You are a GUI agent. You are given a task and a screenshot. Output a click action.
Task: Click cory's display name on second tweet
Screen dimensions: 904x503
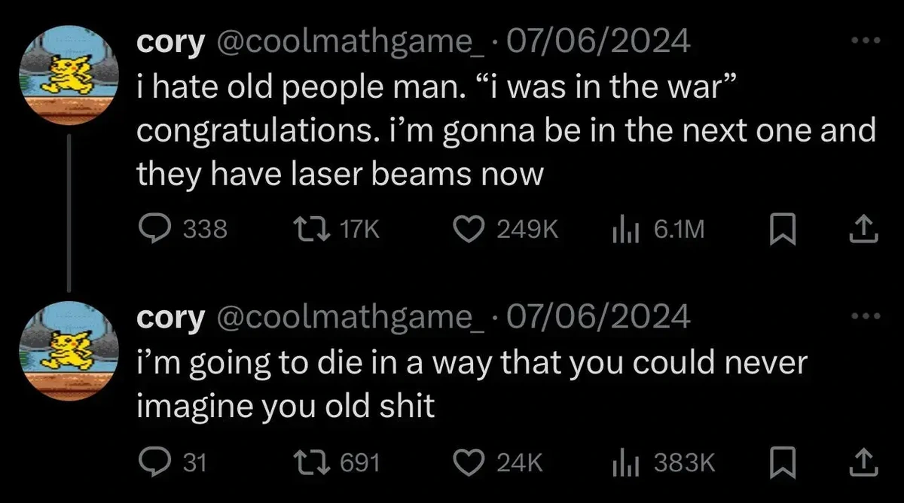point(169,318)
